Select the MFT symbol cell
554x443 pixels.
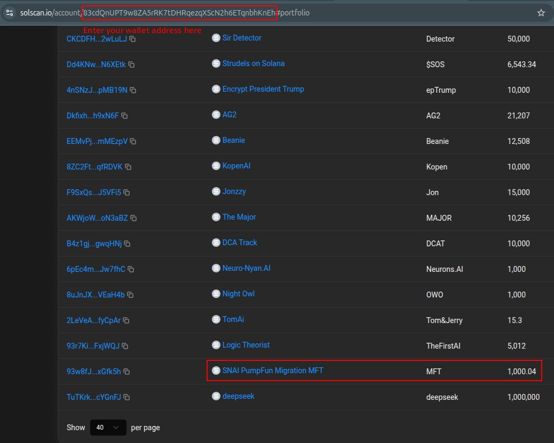[x=433, y=372]
